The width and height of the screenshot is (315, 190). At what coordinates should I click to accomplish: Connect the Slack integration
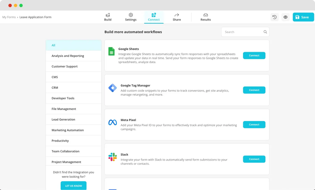point(254,159)
